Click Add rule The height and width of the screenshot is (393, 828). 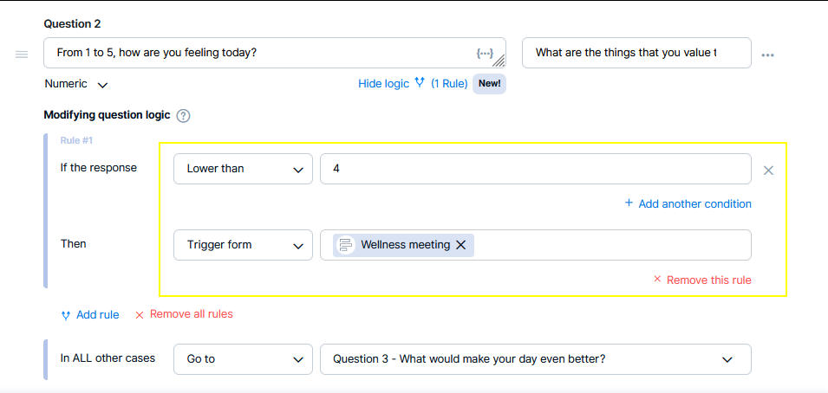pos(90,315)
